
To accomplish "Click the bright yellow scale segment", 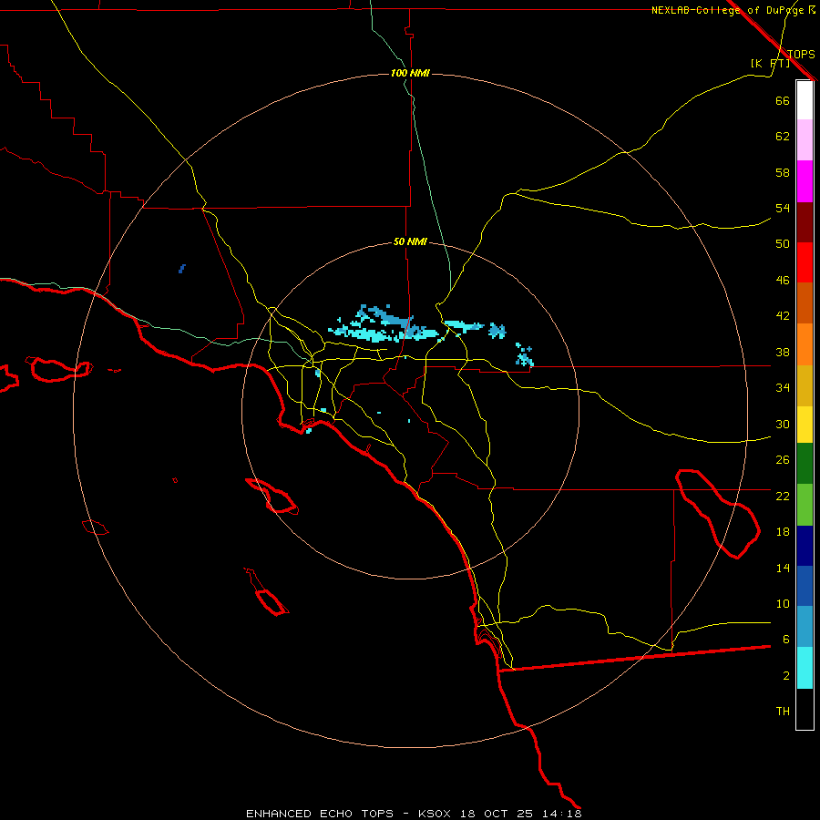I will (x=805, y=425).
